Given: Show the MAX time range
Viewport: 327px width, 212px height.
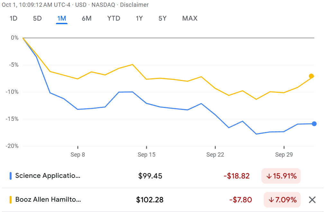Looking at the screenshot, I should (x=190, y=18).
